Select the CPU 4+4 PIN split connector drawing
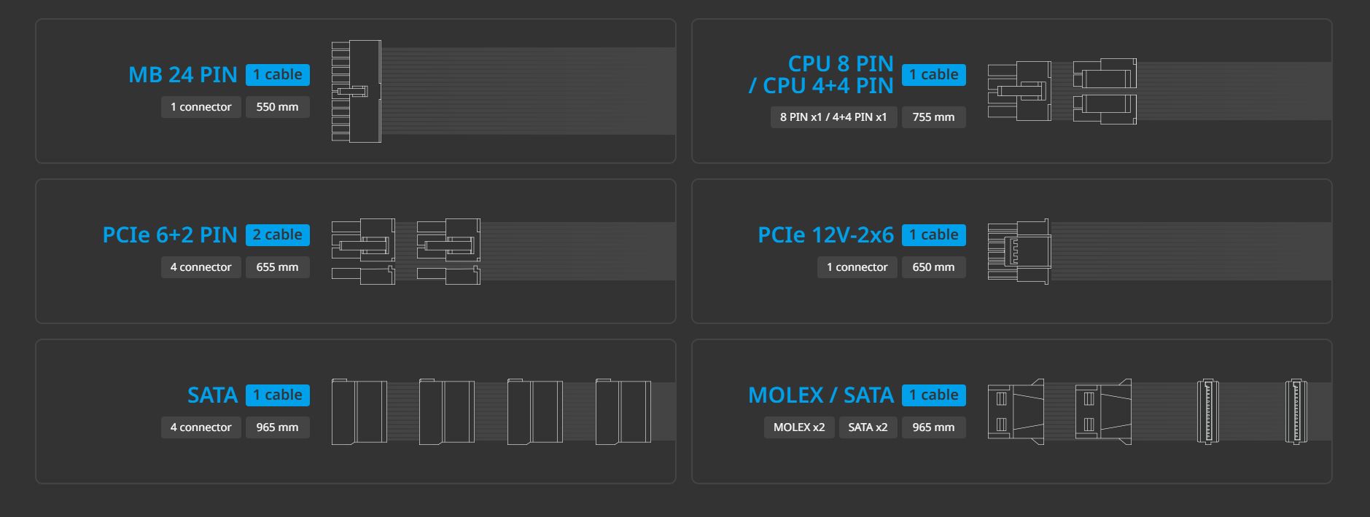Screen dimensions: 1370x517 coord(1105,91)
